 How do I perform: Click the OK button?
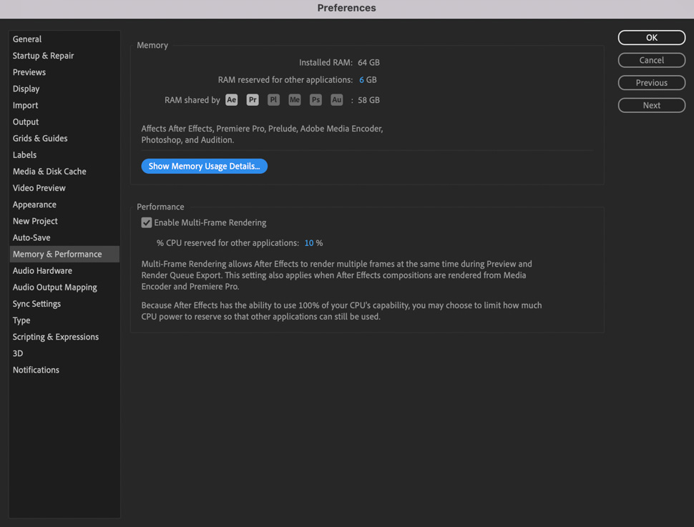pyautogui.click(x=652, y=38)
